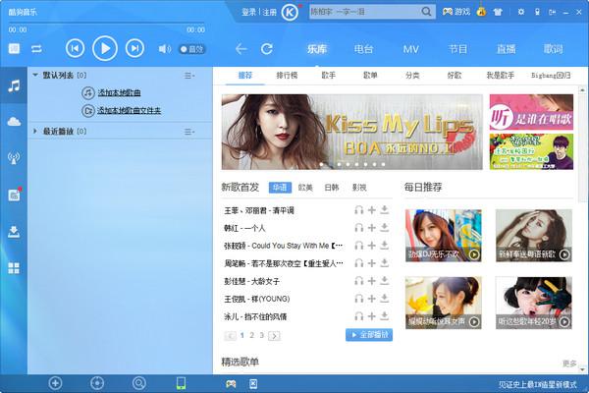This screenshot has height=393, width=589.
Task: Select the 日韩 new songs filter
Action: (x=332, y=188)
